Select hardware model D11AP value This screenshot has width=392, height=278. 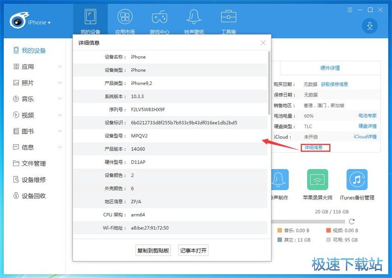[x=138, y=162]
